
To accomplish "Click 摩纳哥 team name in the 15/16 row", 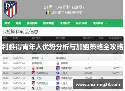I will [39, 68].
